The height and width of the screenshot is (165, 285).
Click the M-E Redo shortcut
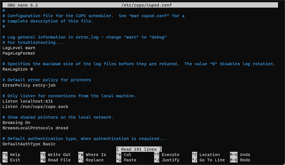tap(240, 160)
